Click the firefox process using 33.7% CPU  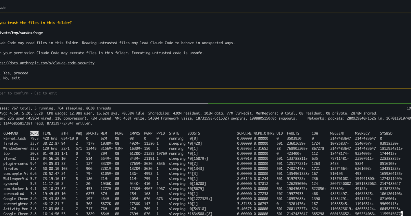point(11,143)
